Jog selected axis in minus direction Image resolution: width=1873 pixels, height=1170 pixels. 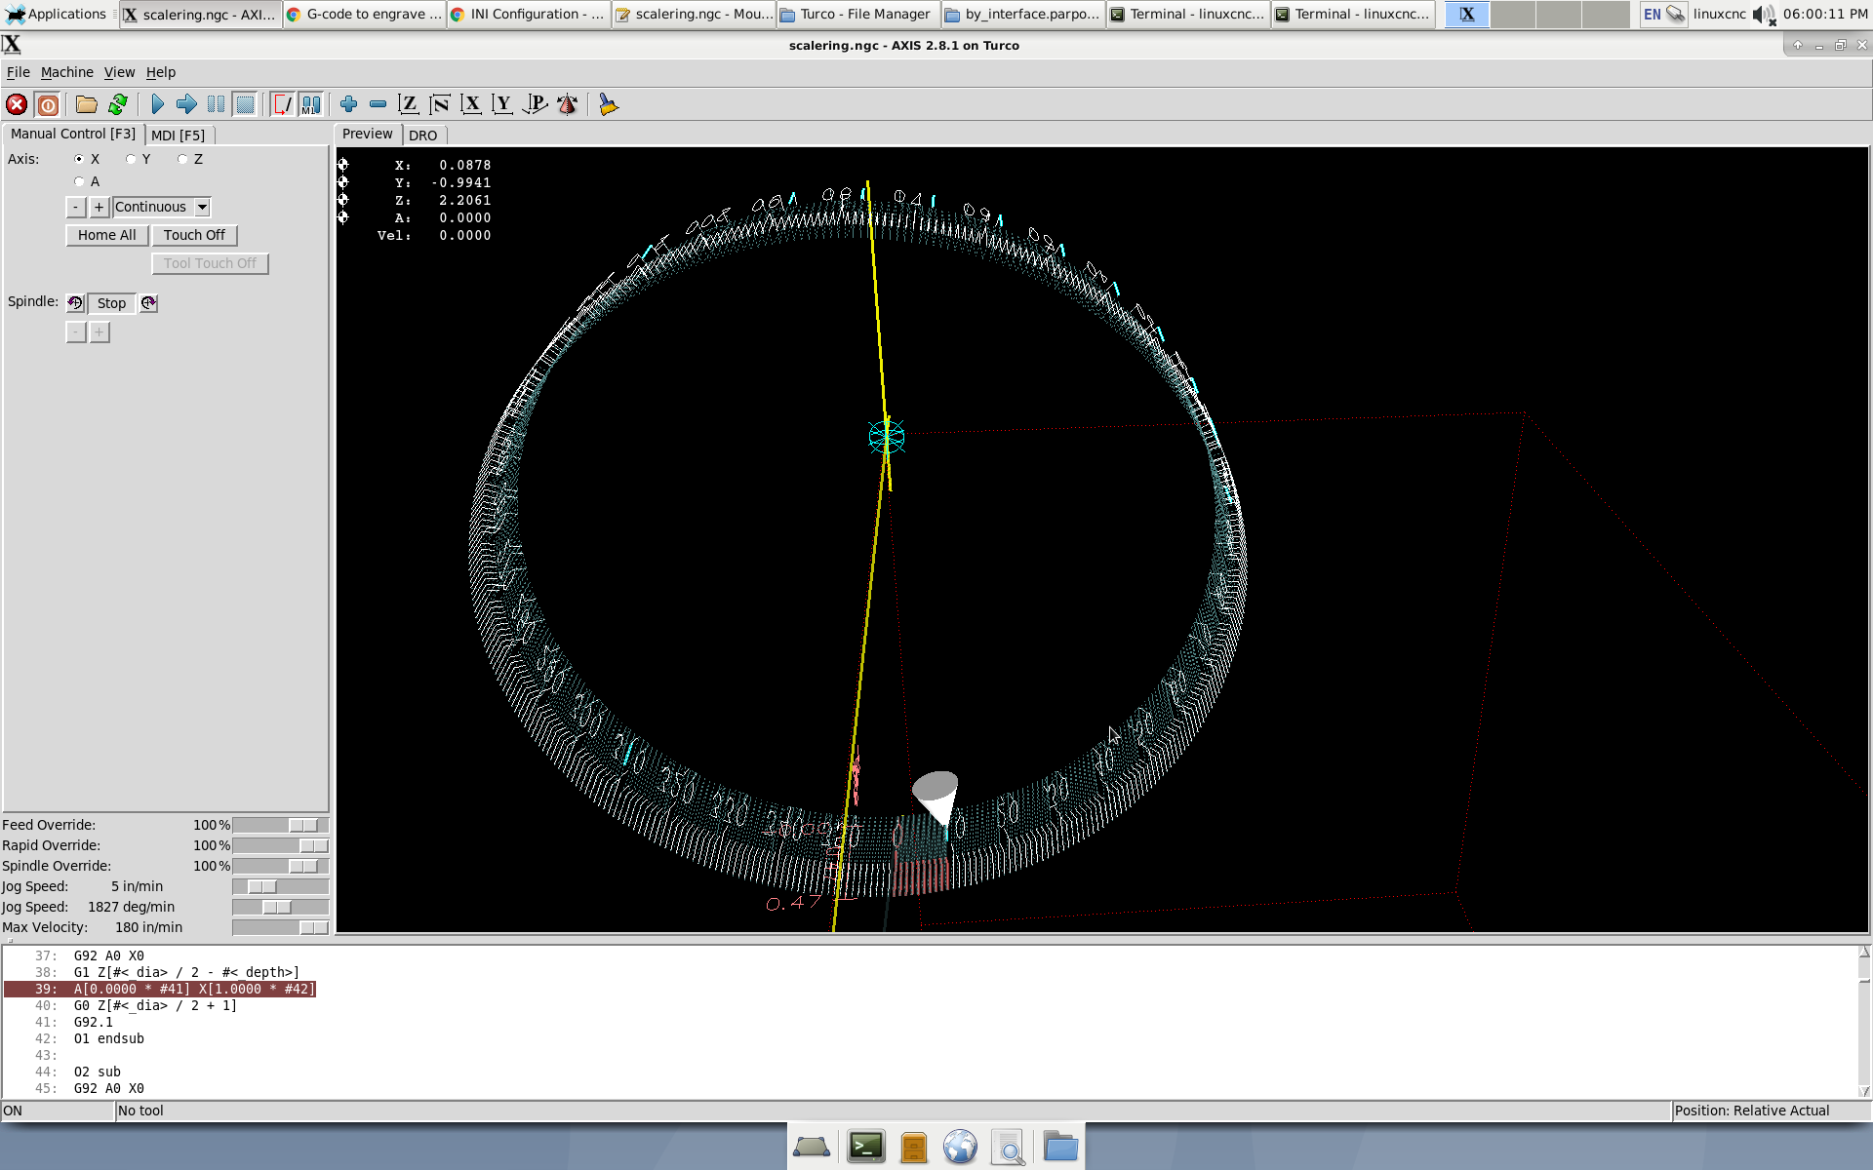[75, 207]
